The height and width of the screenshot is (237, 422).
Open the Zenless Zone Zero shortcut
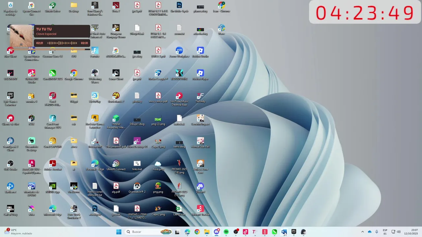pos(200,167)
